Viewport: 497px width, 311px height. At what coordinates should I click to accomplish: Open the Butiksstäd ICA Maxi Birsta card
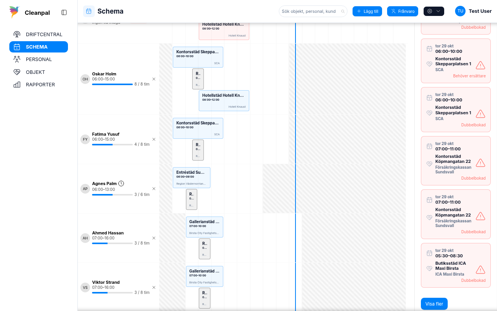pos(456,266)
